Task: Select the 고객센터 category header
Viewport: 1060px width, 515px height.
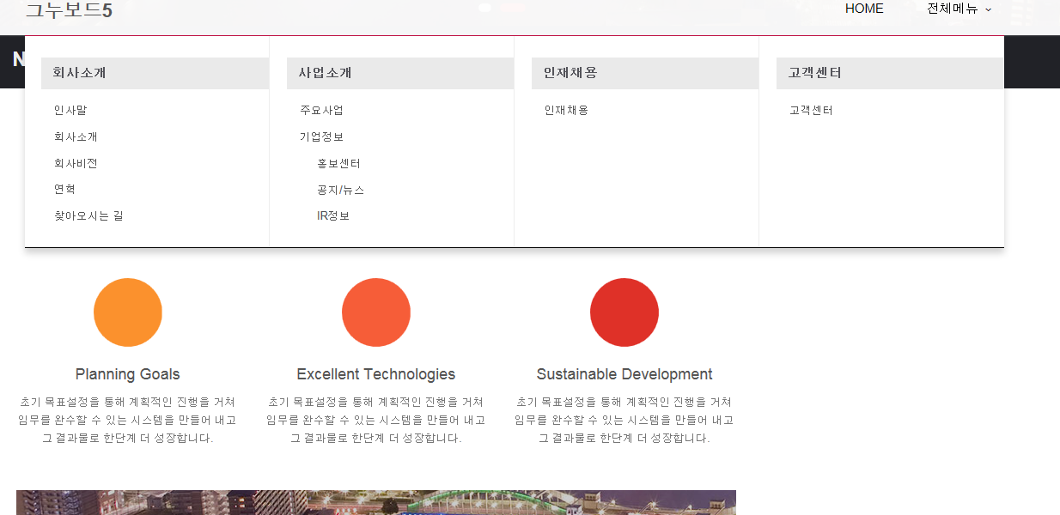Action: coord(890,73)
